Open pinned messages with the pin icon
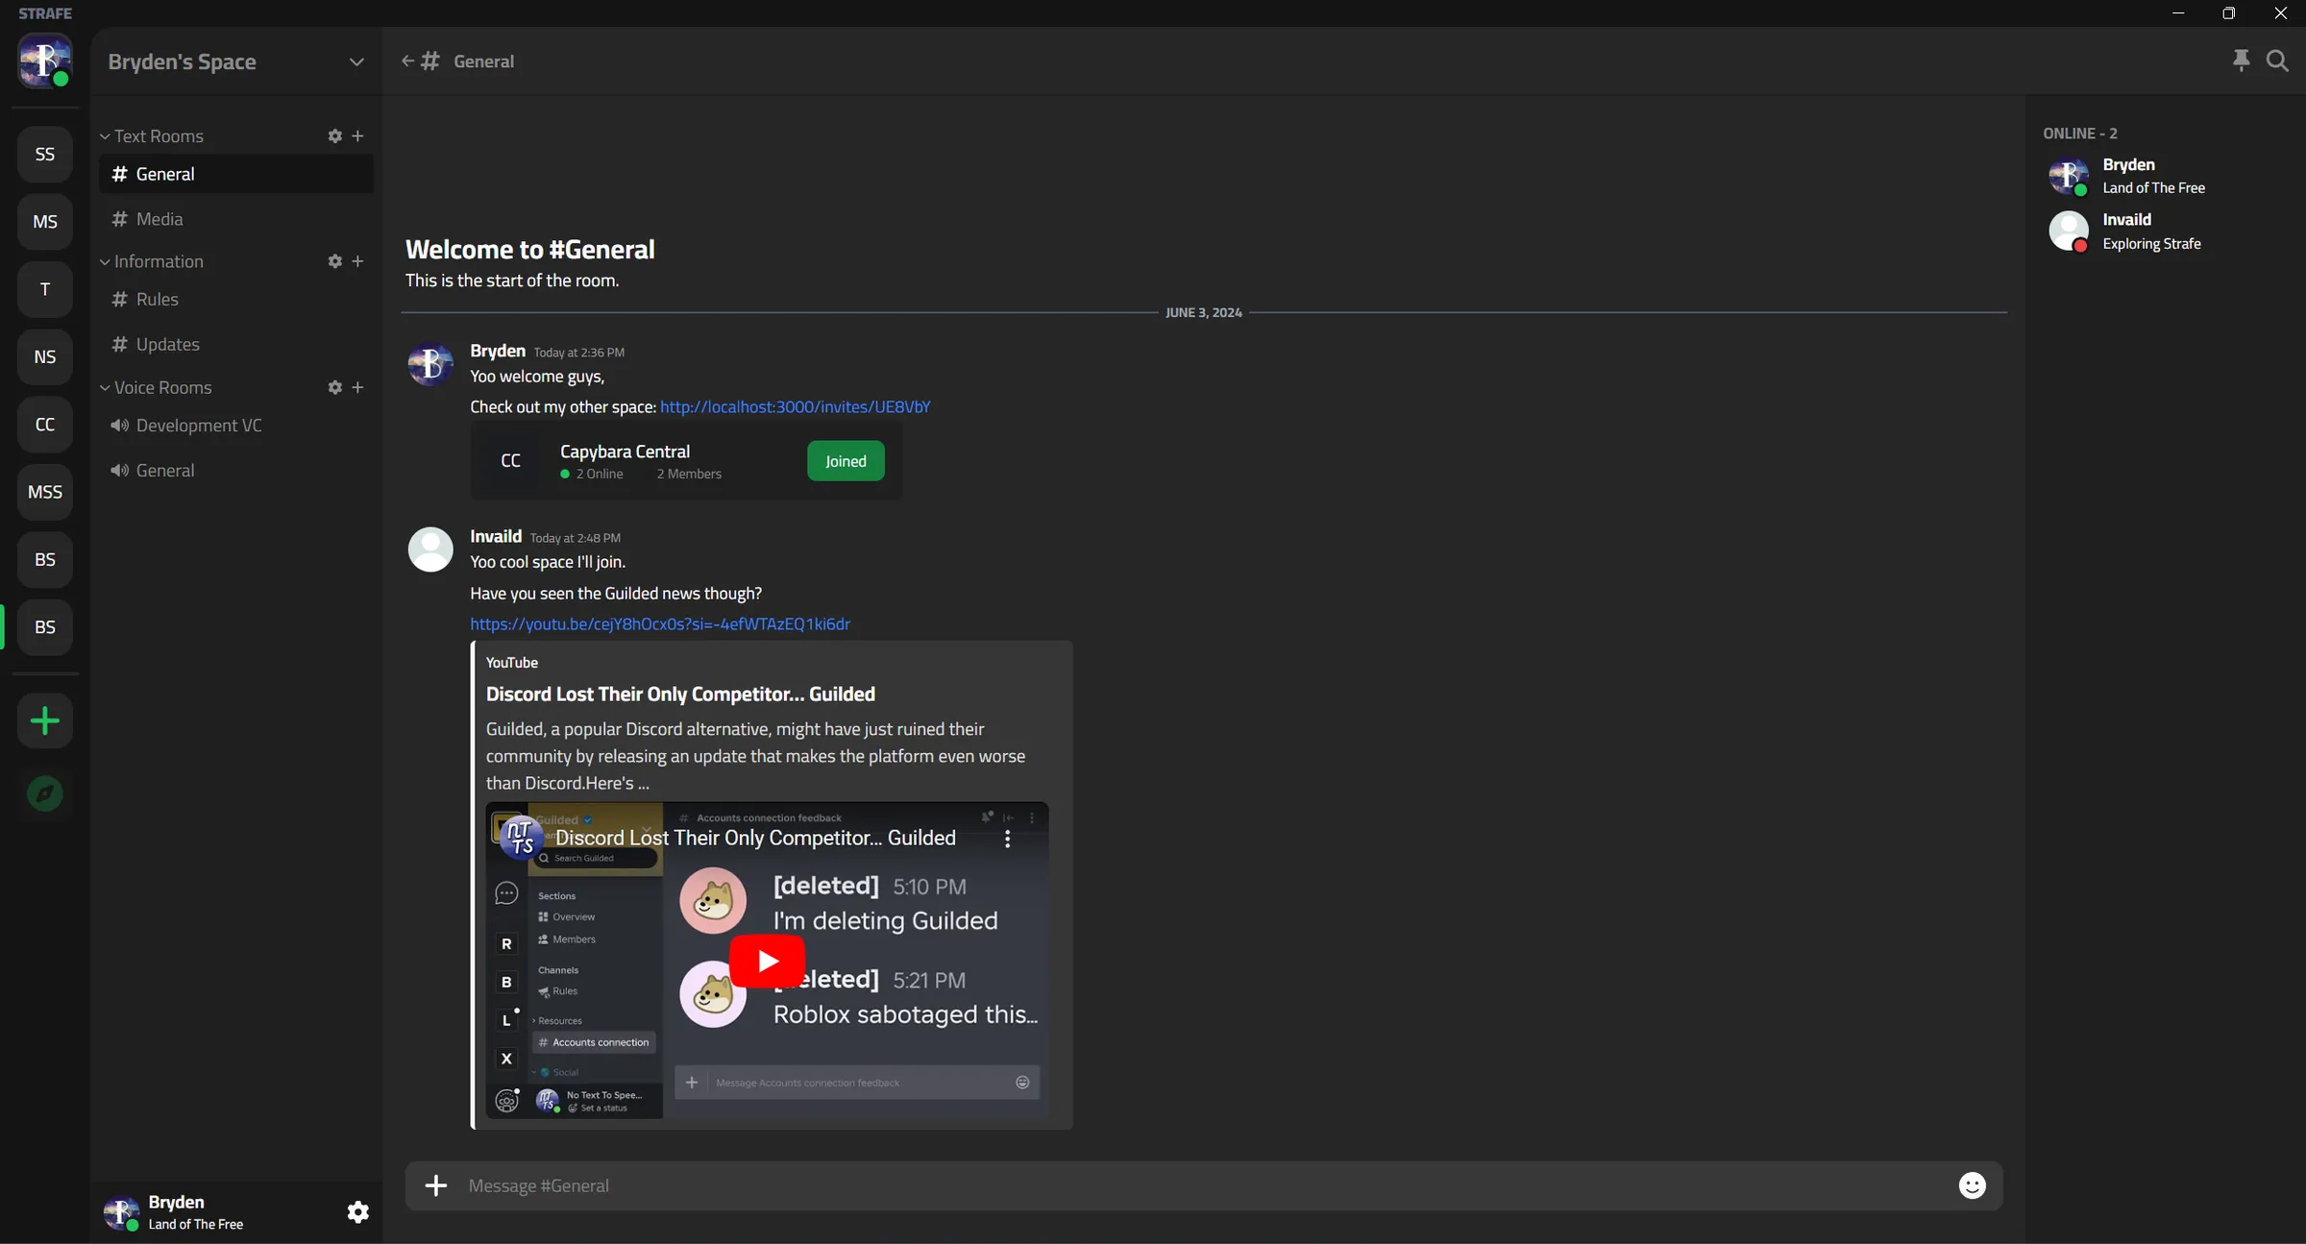Screen dimensions: 2306x1244 [2241, 61]
